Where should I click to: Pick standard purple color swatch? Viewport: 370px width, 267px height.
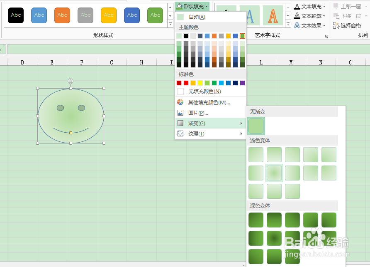pos(242,83)
